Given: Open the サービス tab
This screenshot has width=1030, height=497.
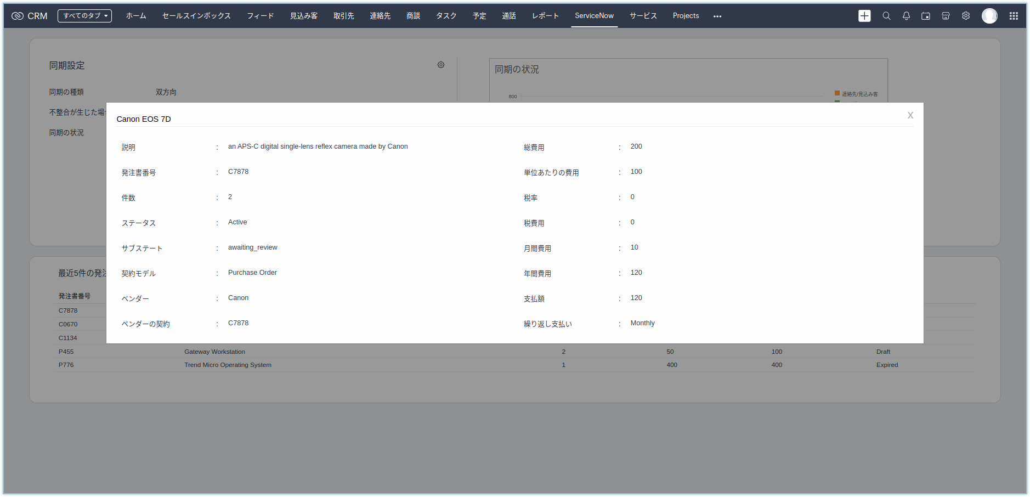Looking at the screenshot, I should tap(643, 16).
